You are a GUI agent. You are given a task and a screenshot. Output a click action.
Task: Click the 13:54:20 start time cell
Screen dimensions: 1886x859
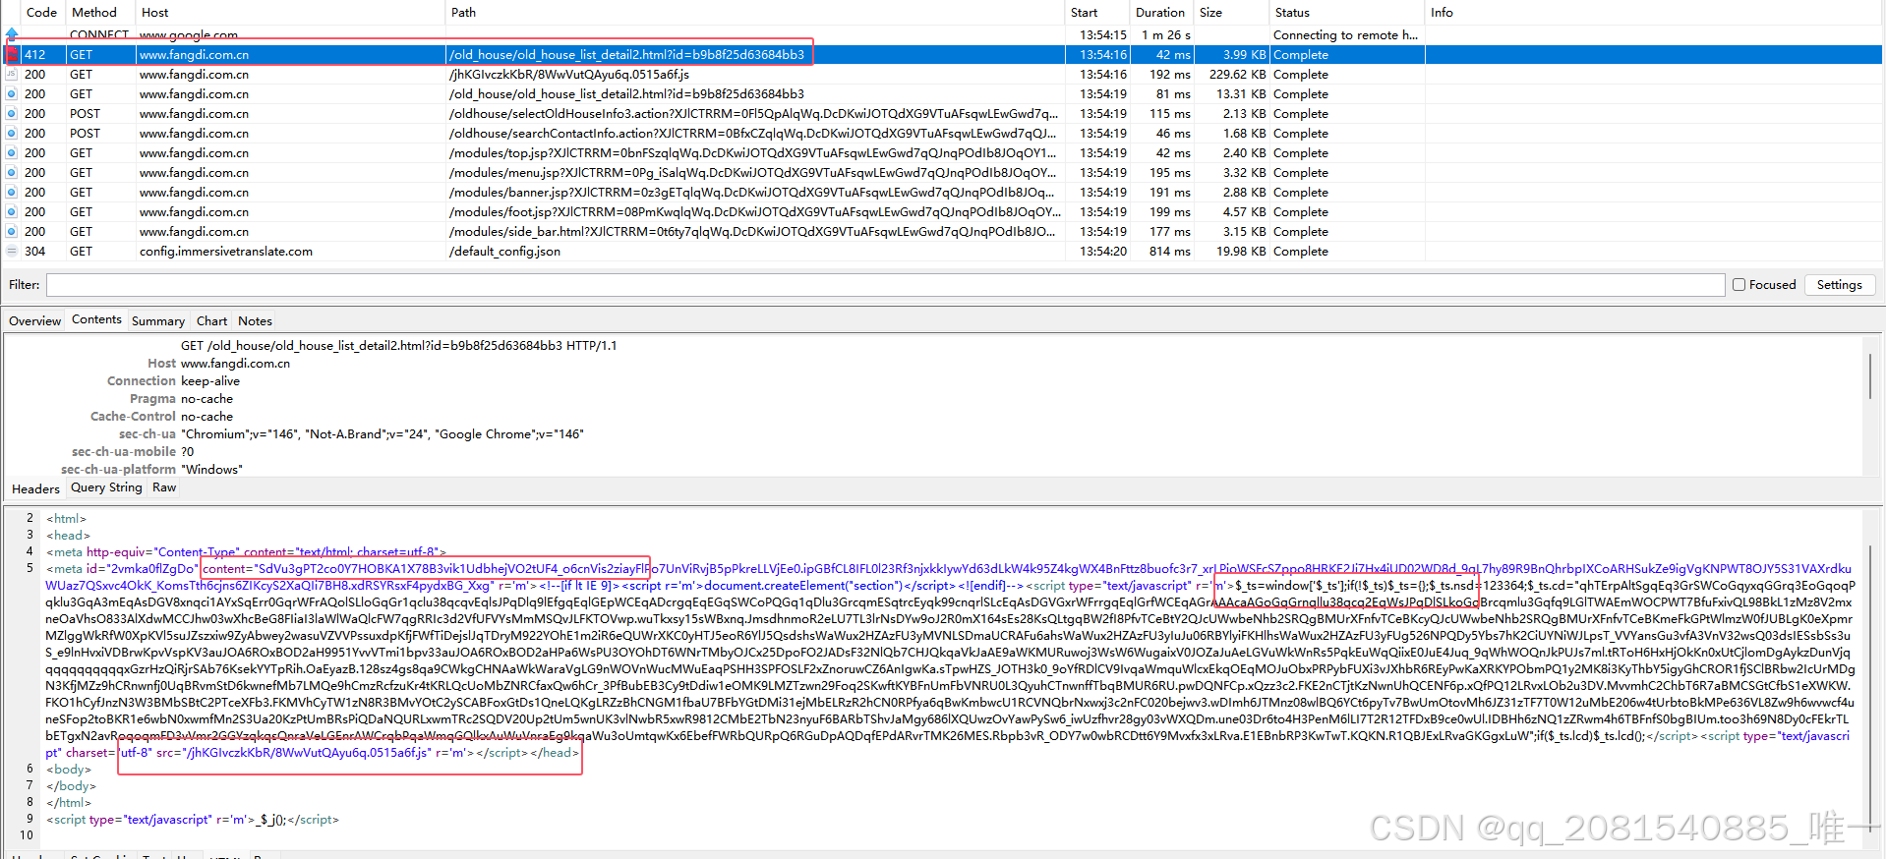(1103, 252)
